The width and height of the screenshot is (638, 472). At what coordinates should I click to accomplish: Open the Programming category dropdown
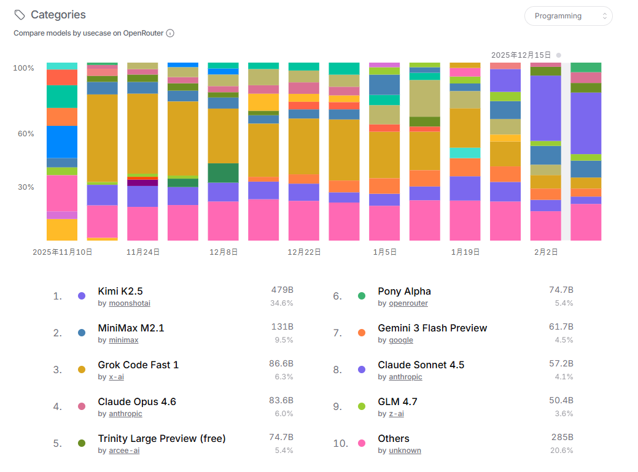(x=568, y=16)
